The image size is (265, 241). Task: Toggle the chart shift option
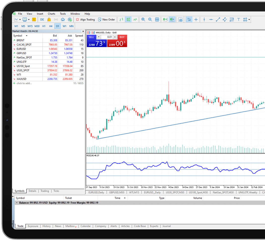172,20
